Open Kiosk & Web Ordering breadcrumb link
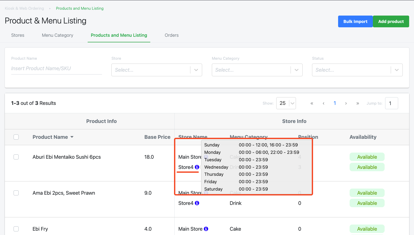The width and height of the screenshot is (414, 235). pyautogui.click(x=24, y=8)
